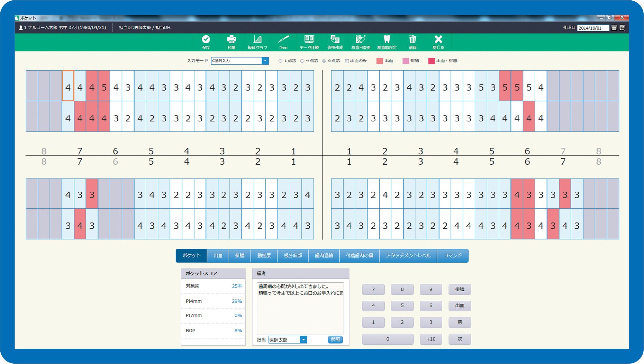The width and height of the screenshot is (644, 364).
Task: Select the 6点法 radio button
Action: tap(324, 61)
